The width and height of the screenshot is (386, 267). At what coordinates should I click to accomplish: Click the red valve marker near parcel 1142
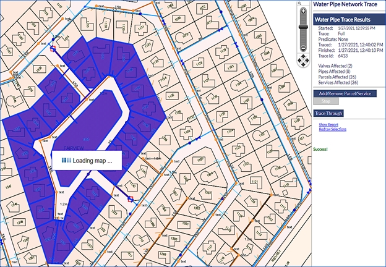click(130, 199)
